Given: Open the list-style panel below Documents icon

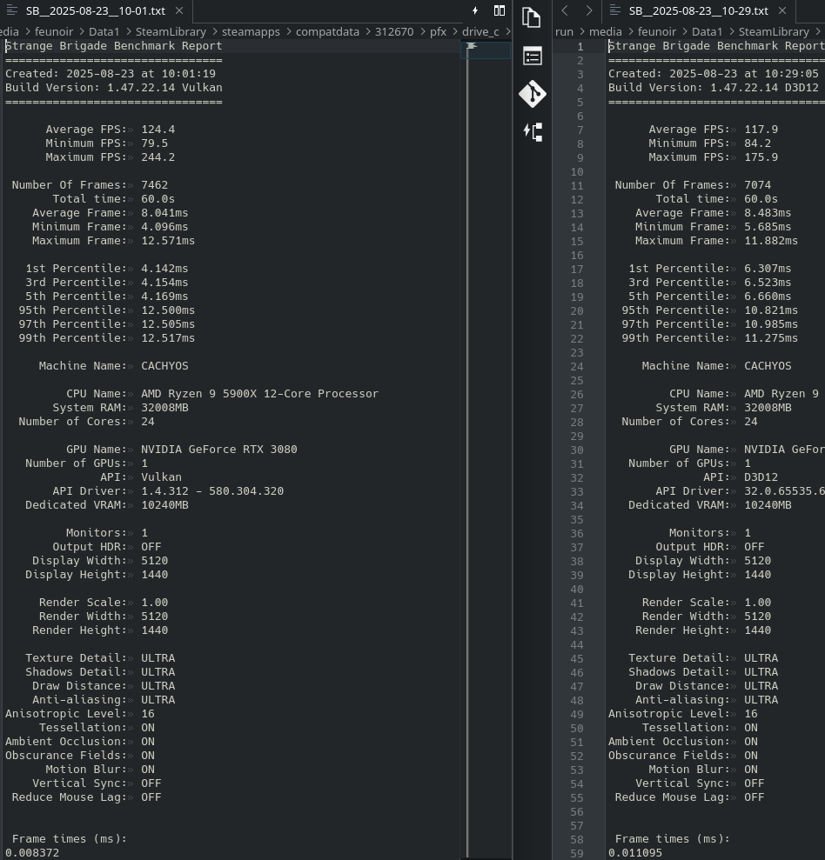Looking at the screenshot, I should click(x=533, y=57).
